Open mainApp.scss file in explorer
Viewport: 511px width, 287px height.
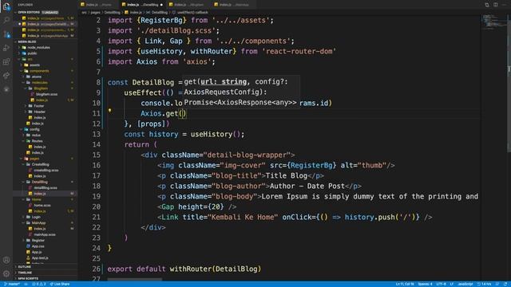(45, 234)
